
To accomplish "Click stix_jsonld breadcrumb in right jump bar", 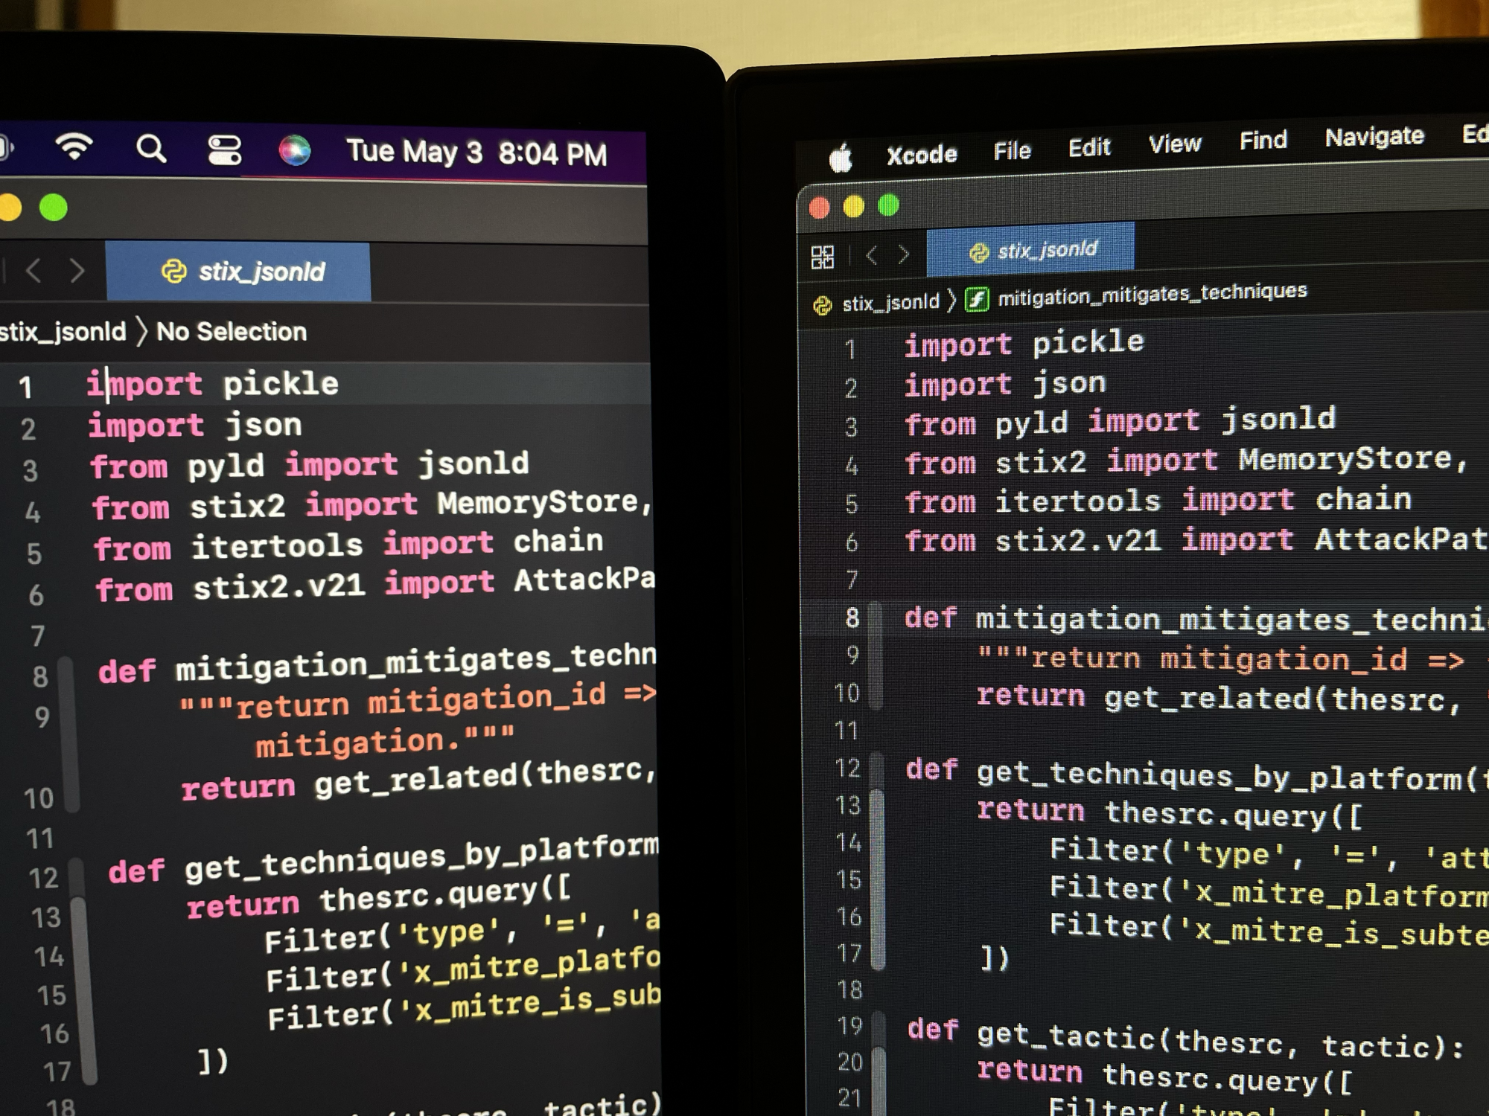I will (890, 303).
